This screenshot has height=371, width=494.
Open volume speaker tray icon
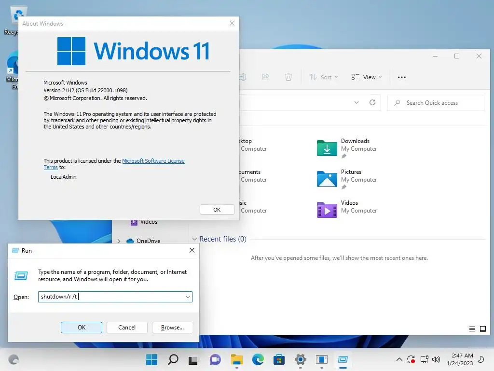pyautogui.click(x=436, y=359)
